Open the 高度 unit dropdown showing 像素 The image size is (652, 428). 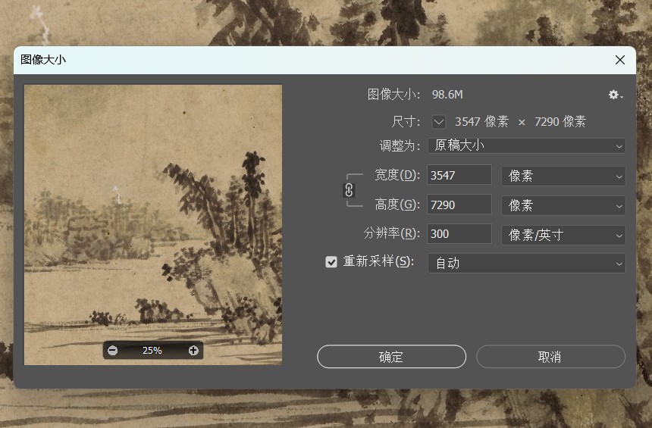[563, 205]
